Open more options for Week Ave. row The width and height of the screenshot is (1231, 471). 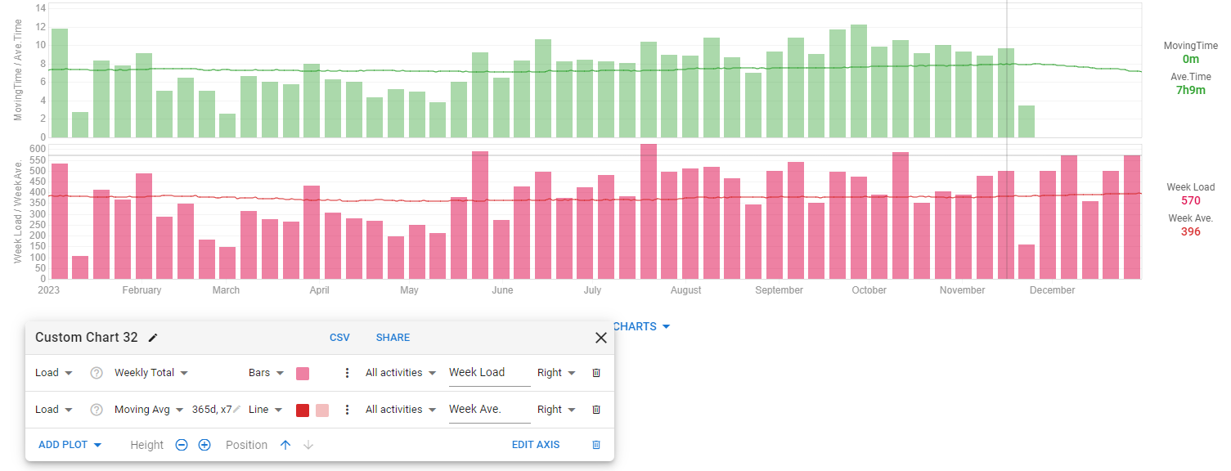[347, 410]
